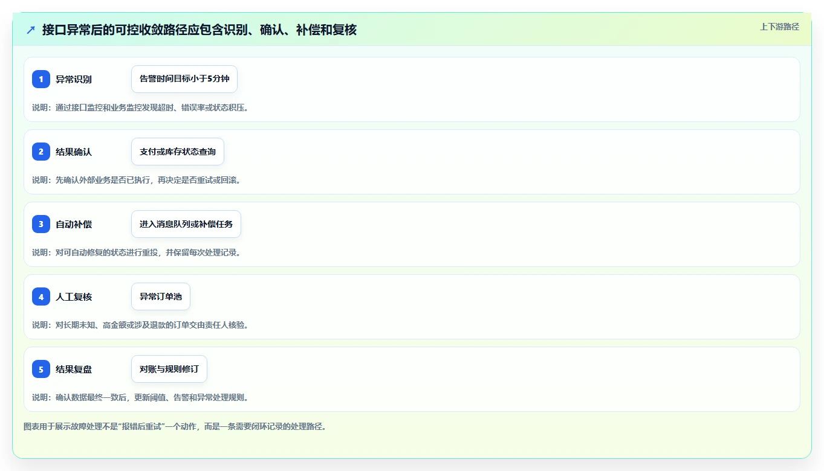Click the 告警时间目标小于5分钟 tag

click(x=184, y=79)
